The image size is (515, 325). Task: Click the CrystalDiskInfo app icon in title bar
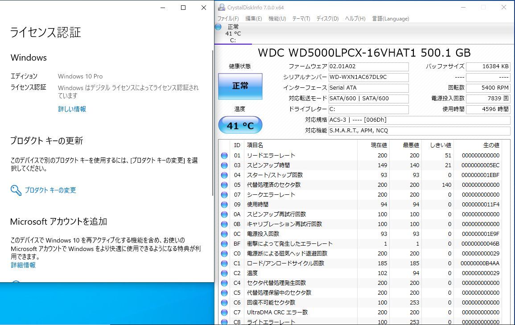pos(221,7)
